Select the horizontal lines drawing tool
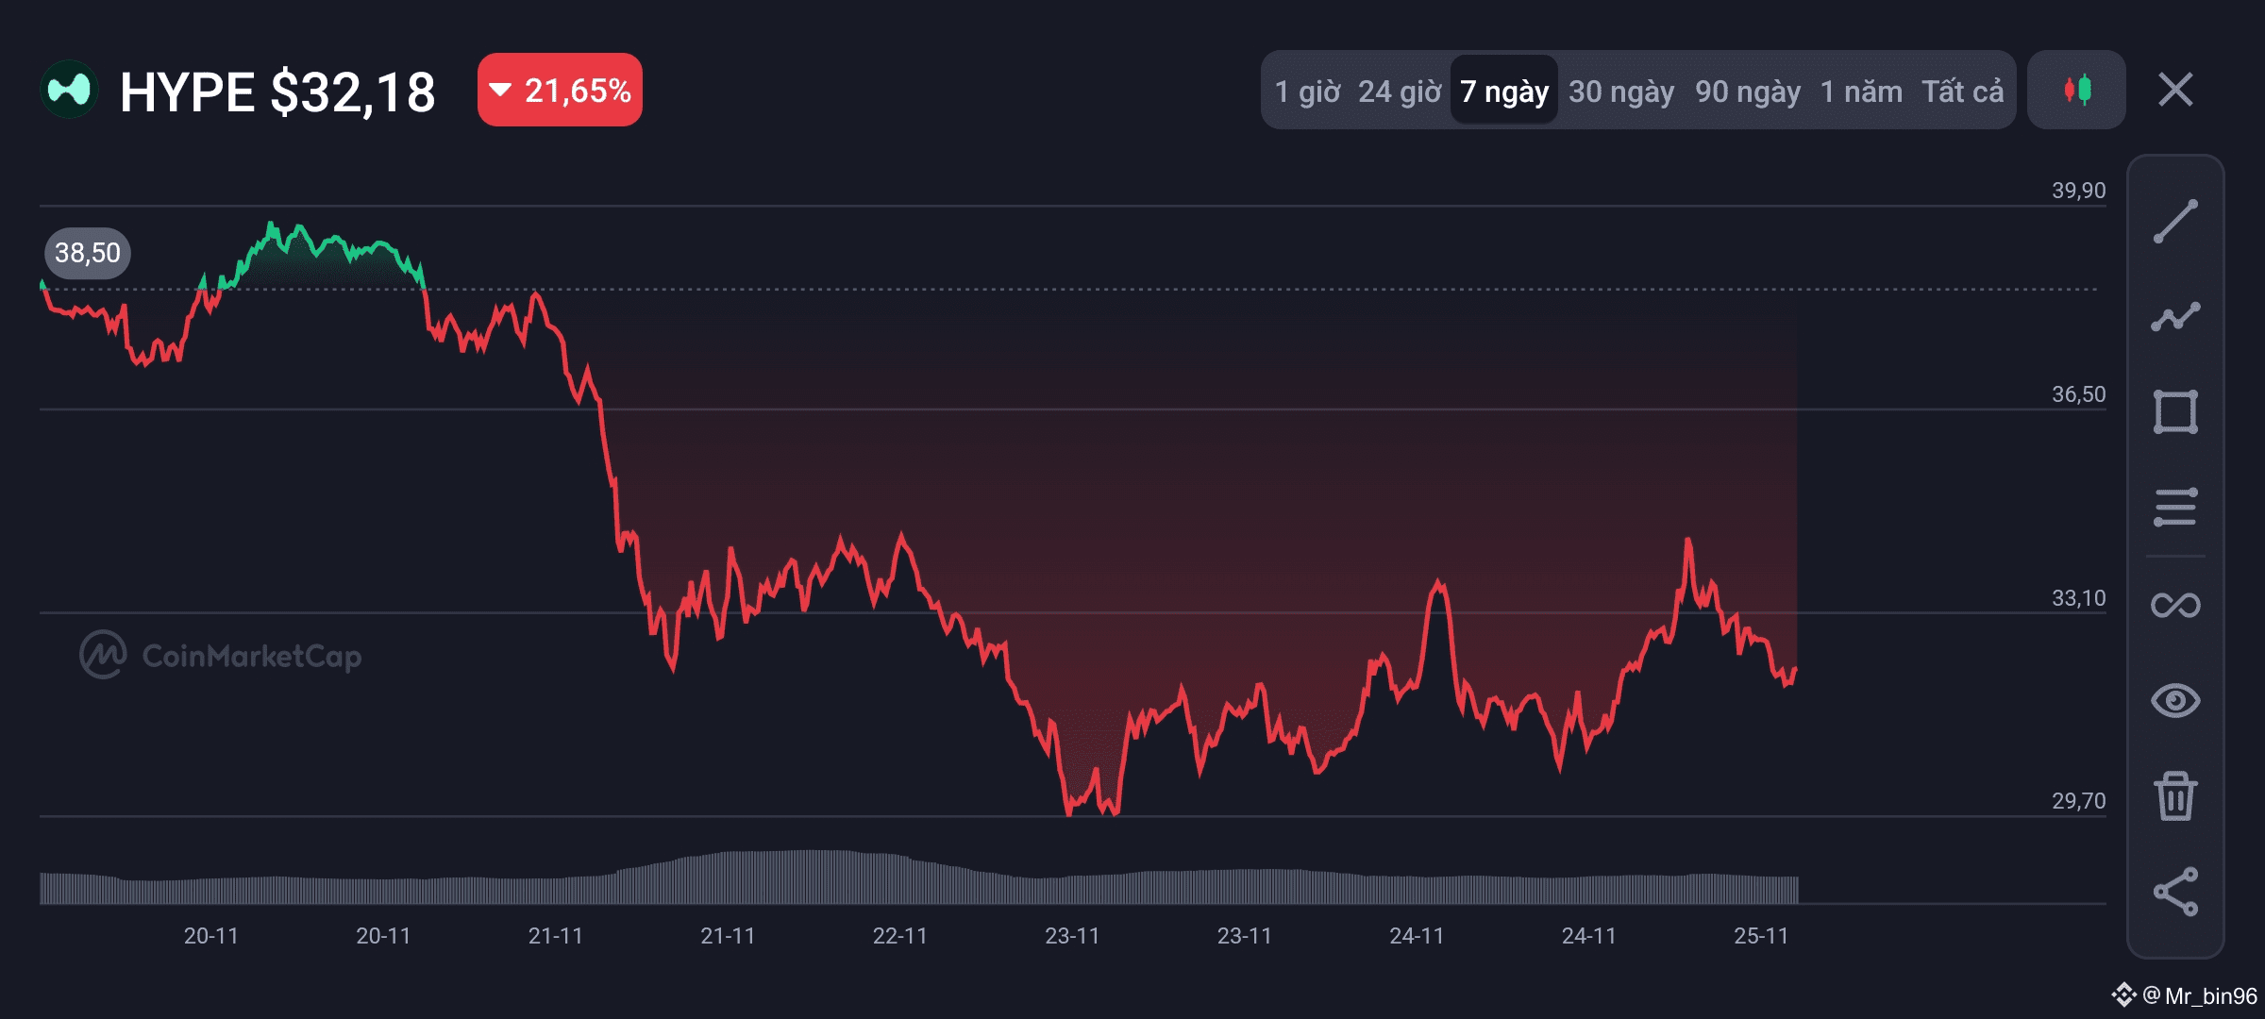 click(x=2175, y=508)
